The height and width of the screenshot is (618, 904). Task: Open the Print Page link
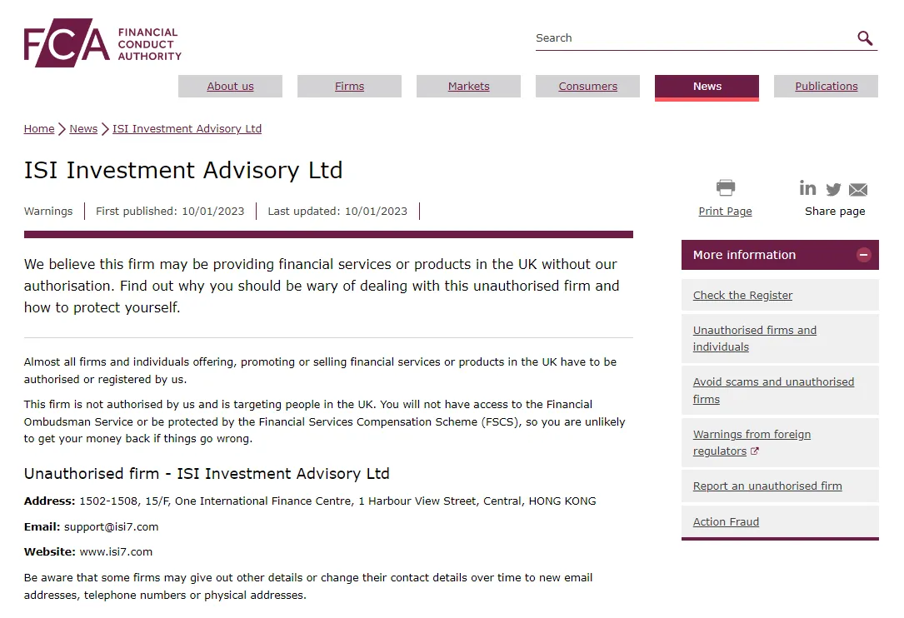click(725, 211)
